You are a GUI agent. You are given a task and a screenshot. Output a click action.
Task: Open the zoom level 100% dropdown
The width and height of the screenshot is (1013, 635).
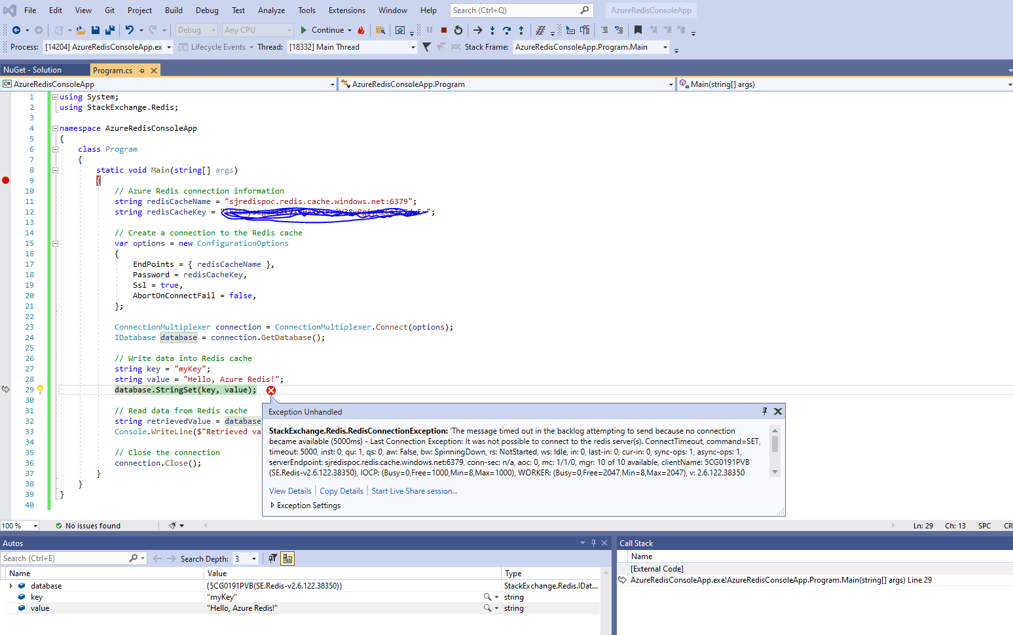(20, 526)
